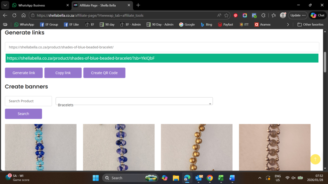Refresh the page with reload icon
Viewport: 328px width, 184px height.
(x=14, y=15)
